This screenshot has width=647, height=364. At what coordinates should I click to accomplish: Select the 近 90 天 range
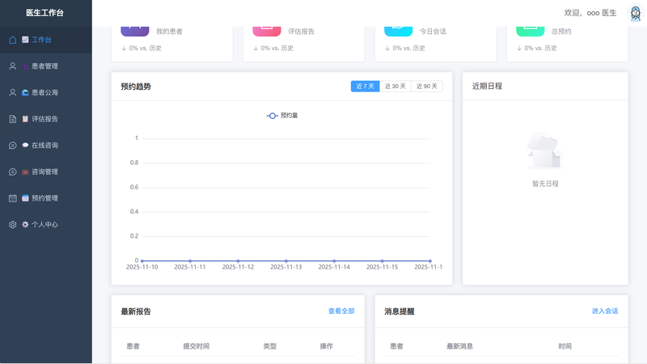coord(427,87)
